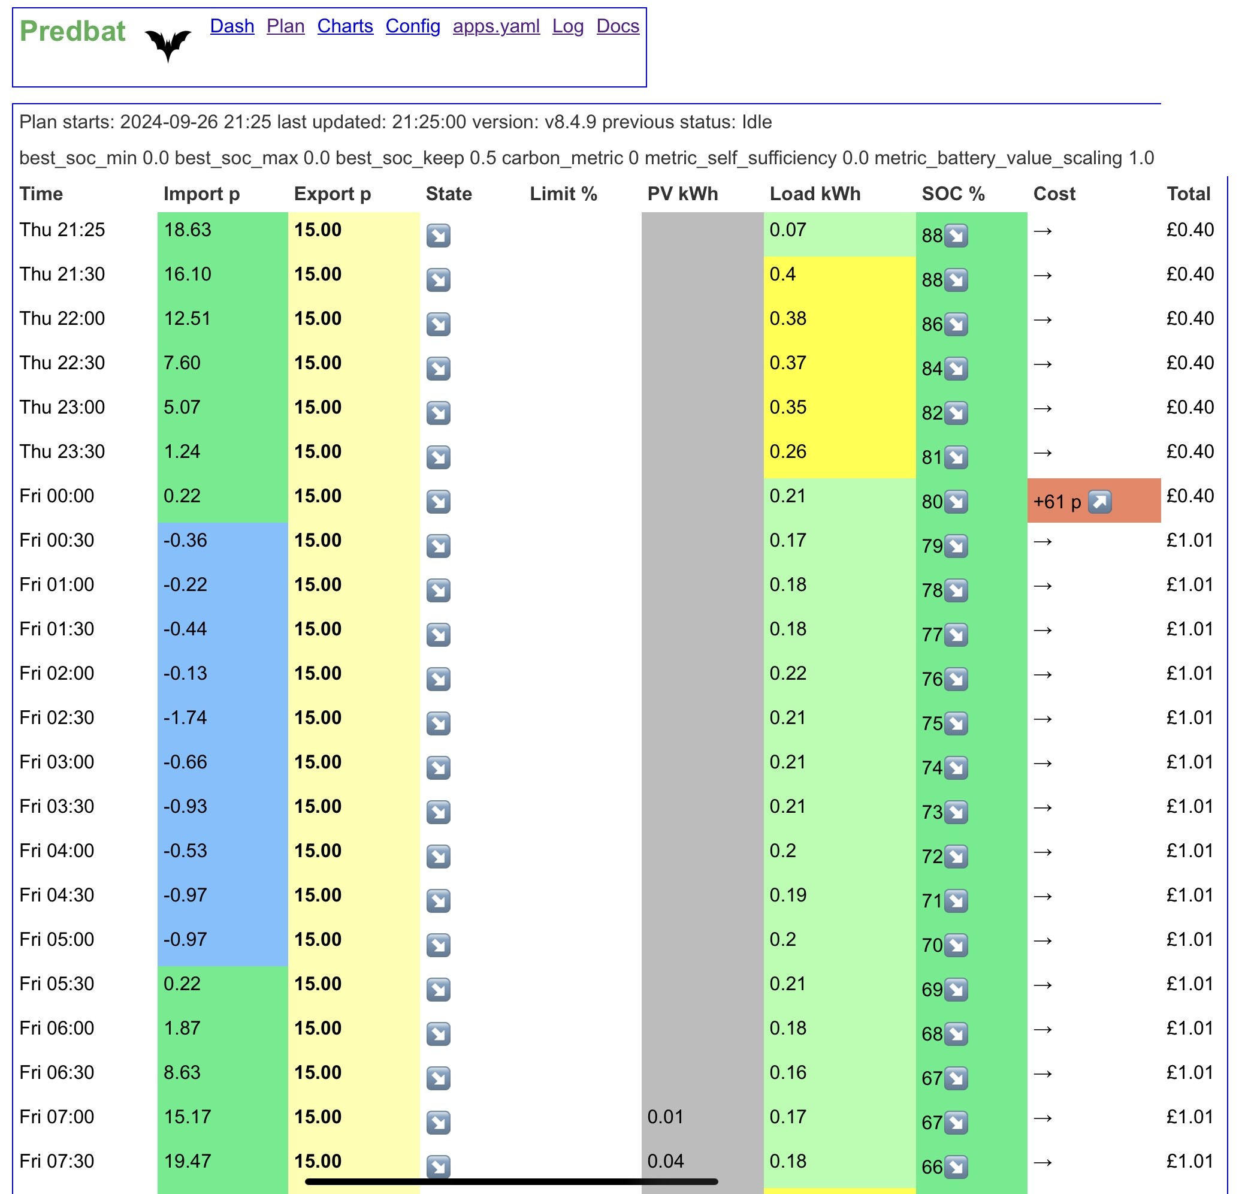The image size is (1245, 1194).
Task: Go to the Charts page
Action: [x=345, y=26]
